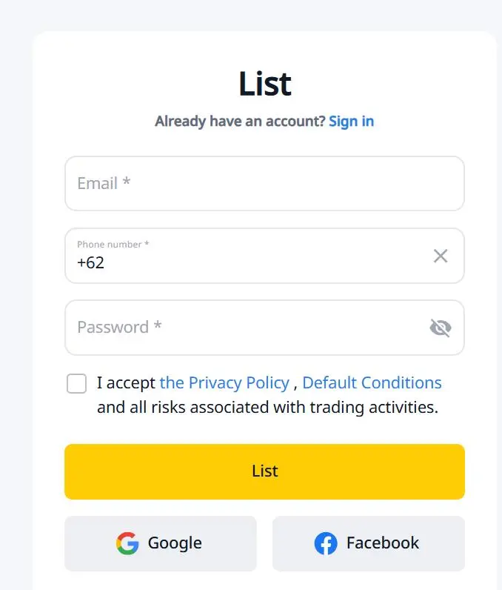Screen dimensions: 502x590
Task: Place the cursor after the +62 country code
Action: coord(106,262)
